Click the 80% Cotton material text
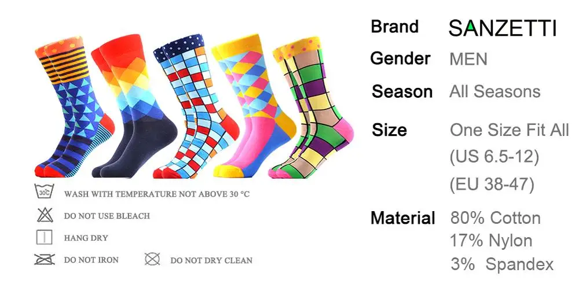 point(495,218)
